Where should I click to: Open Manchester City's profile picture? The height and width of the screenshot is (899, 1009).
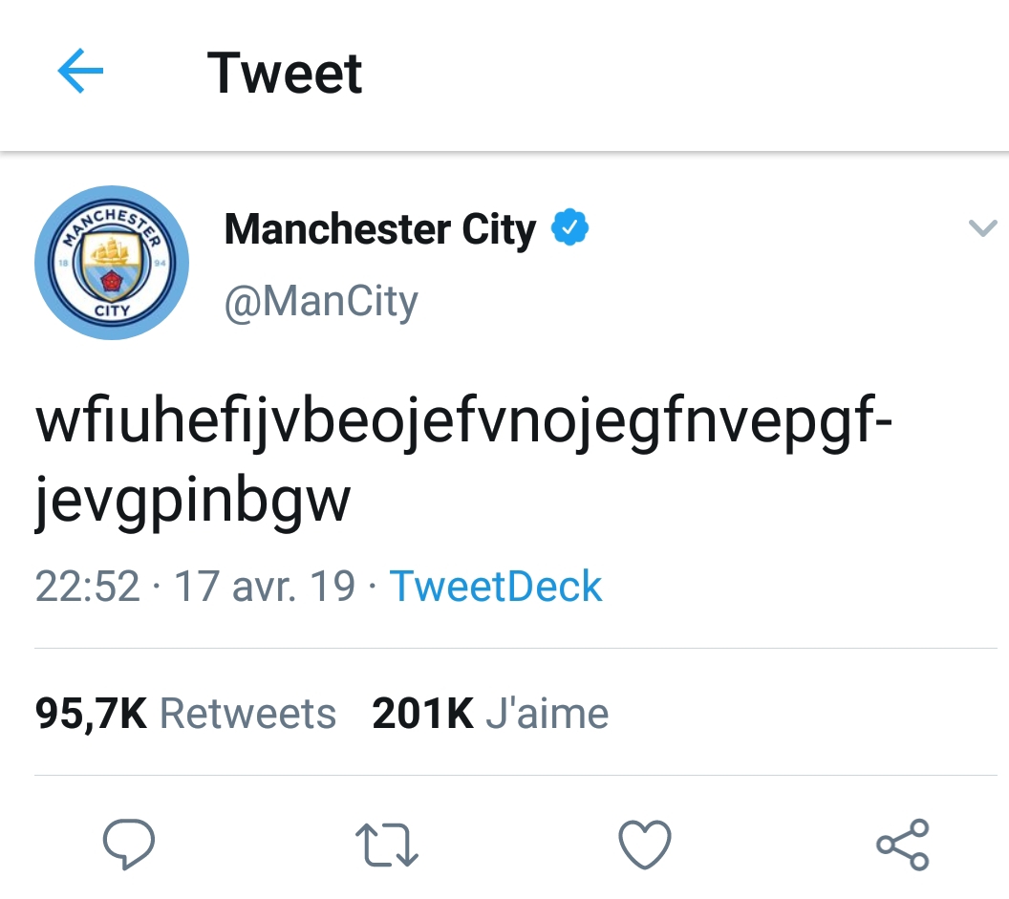tap(112, 263)
